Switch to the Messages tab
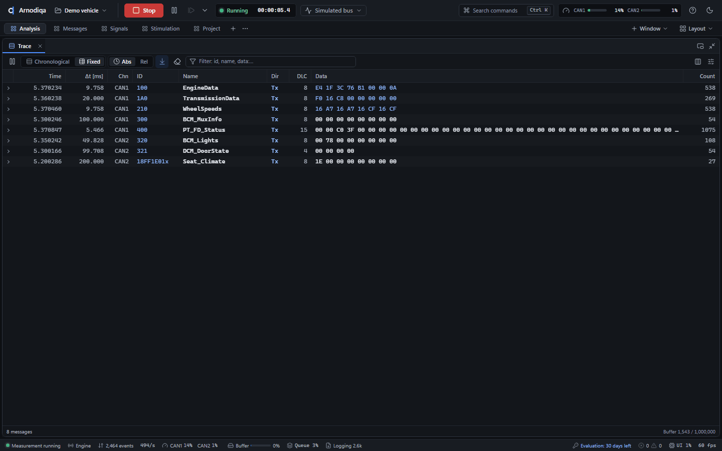Viewport: 722px width, 451px height. point(70,29)
